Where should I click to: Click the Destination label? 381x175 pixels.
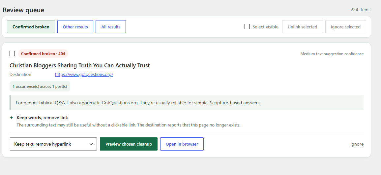(x=20, y=75)
